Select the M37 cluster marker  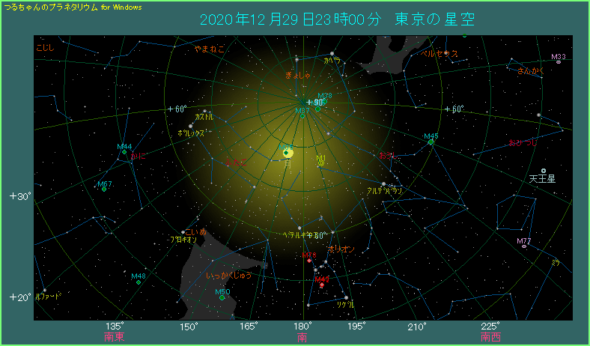pos(302,115)
